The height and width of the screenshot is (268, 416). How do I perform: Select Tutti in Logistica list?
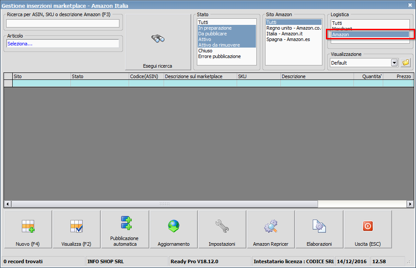click(x=371, y=23)
